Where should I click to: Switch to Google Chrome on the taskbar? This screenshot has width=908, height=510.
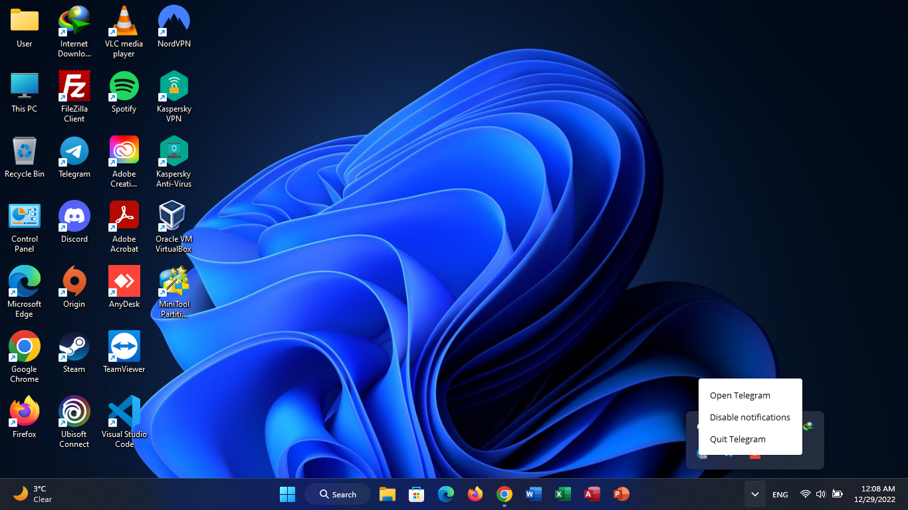tap(505, 494)
